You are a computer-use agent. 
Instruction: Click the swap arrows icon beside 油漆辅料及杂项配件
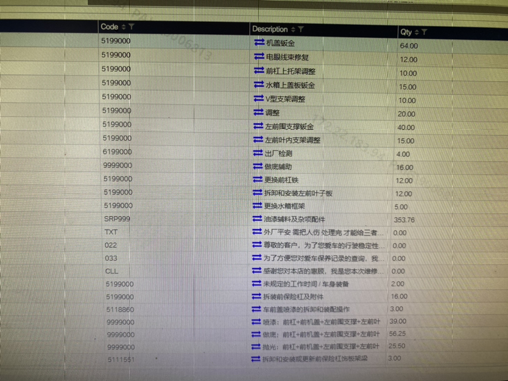257,218
